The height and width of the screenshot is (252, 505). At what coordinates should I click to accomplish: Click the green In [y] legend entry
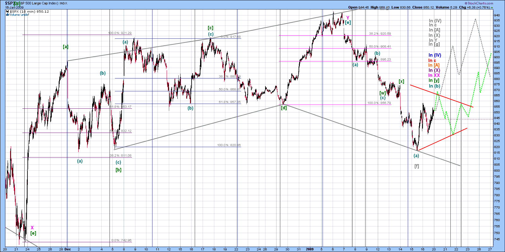pyautogui.click(x=434, y=80)
